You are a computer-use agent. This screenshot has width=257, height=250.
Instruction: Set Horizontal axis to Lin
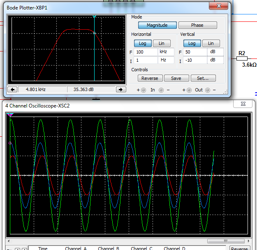(162, 43)
